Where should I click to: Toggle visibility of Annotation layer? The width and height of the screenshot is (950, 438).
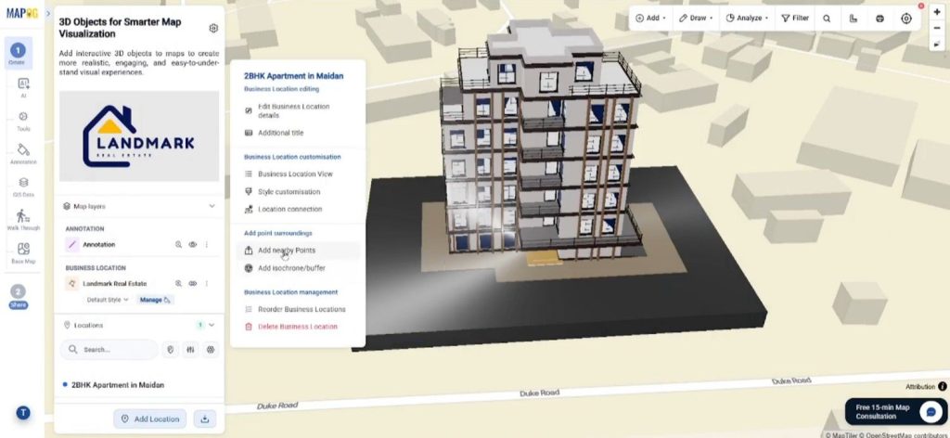[x=193, y=245]
